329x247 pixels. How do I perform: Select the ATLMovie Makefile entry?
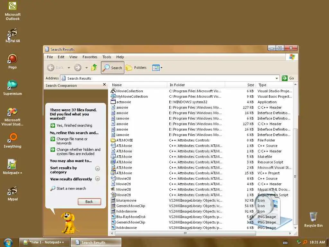click(x=124, y=157)
